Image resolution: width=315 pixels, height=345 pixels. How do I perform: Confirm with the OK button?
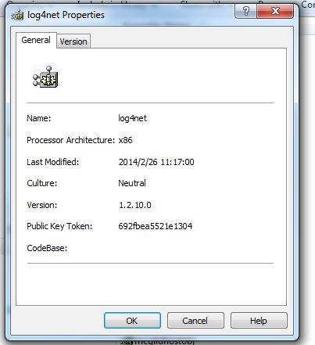coord(132,321)
